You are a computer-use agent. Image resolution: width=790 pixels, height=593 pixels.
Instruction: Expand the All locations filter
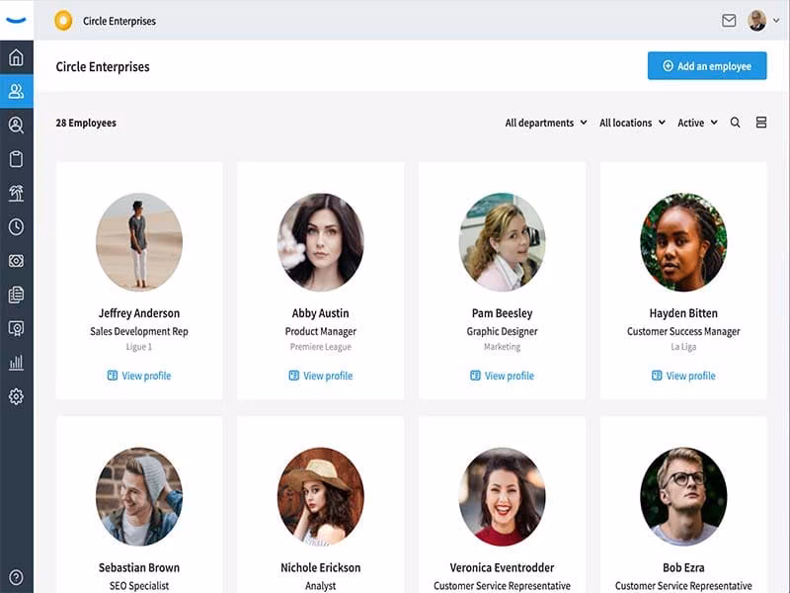(x=632, y=123)
